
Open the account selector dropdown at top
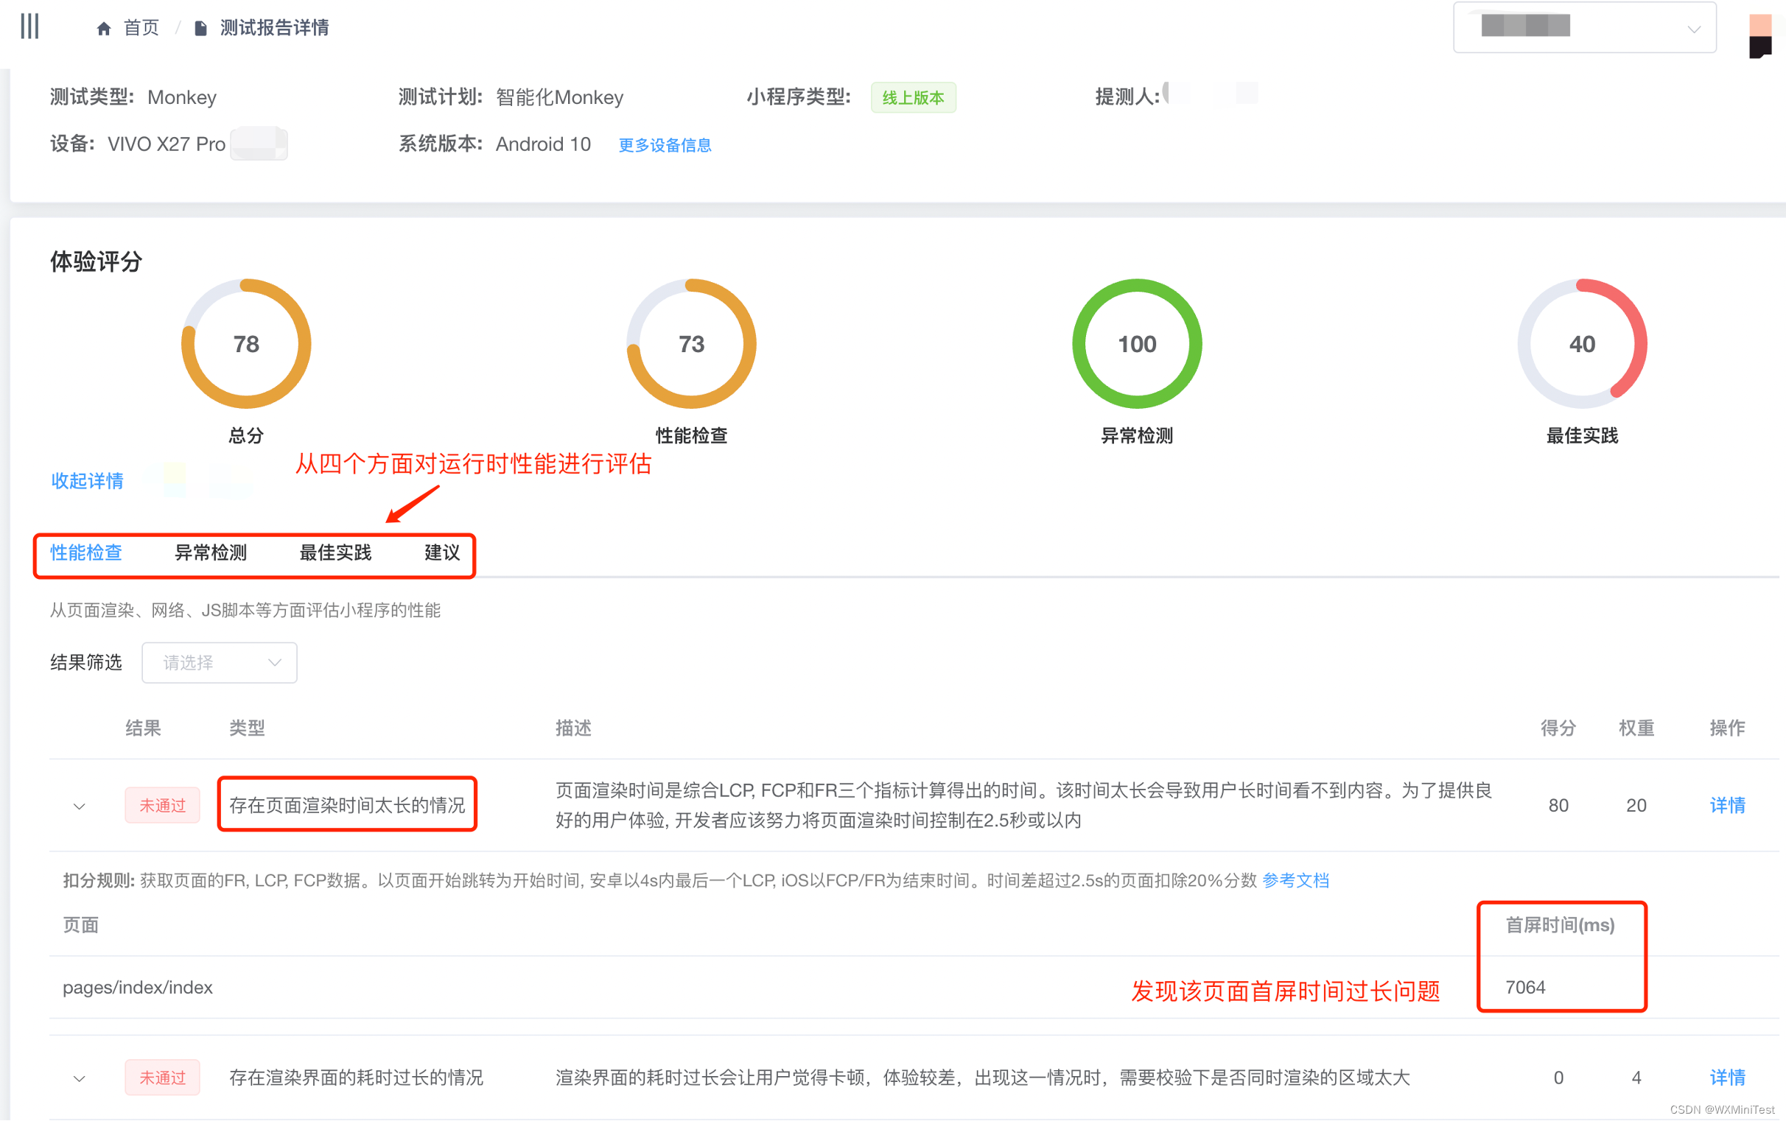point(1583,28)
